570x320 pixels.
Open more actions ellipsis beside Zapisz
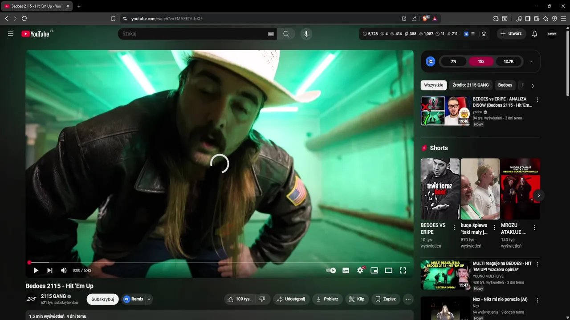(408, 299)
